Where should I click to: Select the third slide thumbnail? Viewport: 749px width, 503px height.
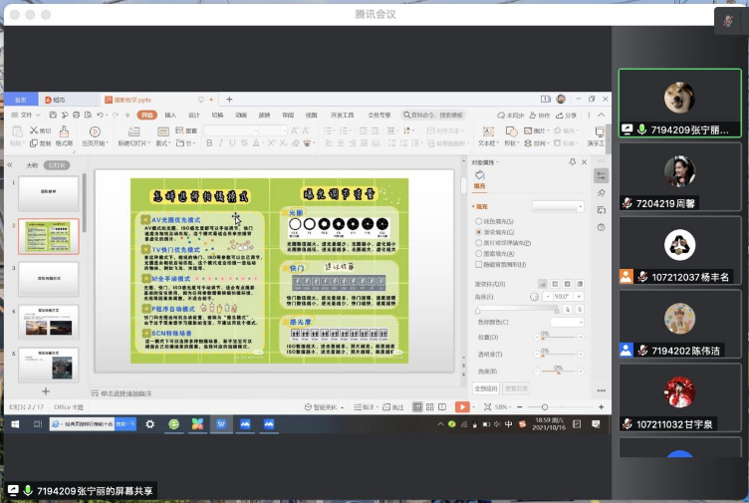coord(48,279)
